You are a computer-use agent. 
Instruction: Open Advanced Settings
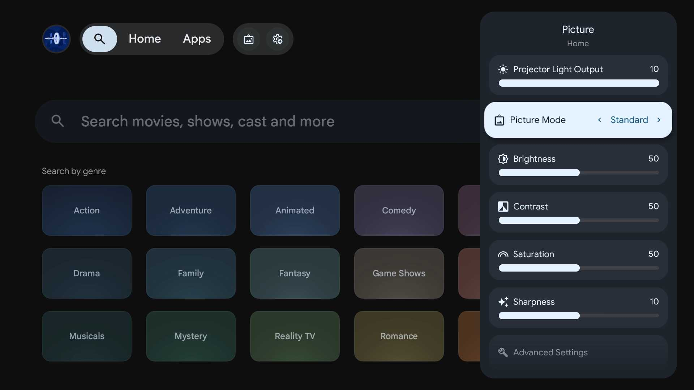tap(578, 352)
